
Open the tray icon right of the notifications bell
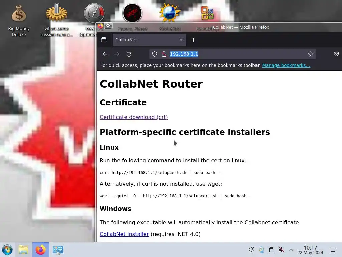click(x=261, y=250)
